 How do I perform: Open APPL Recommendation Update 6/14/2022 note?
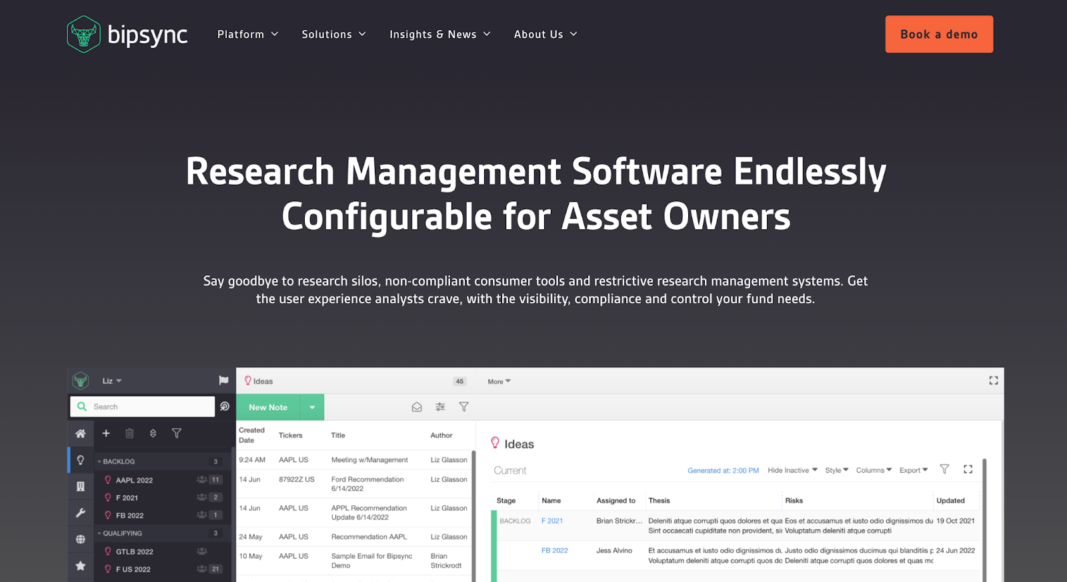369,513
